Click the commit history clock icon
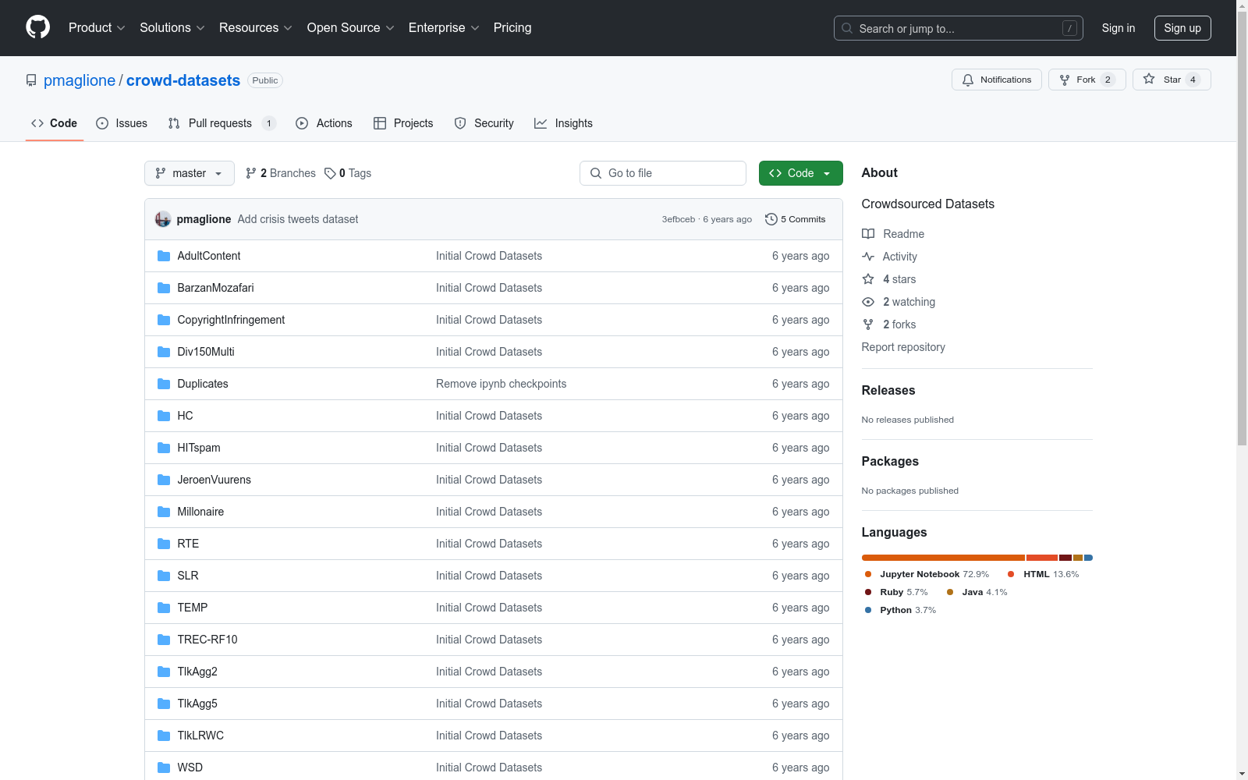The image size is (1248, 780). point(771,219)
